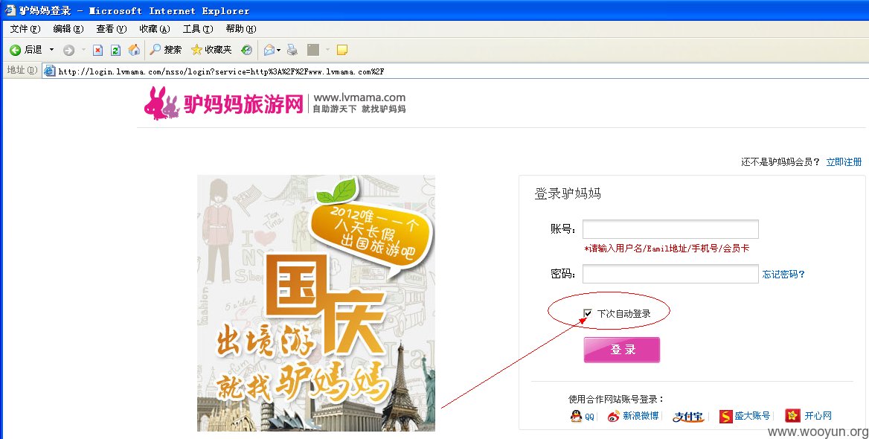This screenshot has width=869, height=439.
Task: Open Favorites (收藏夹) star button
Action: [211, 50]
